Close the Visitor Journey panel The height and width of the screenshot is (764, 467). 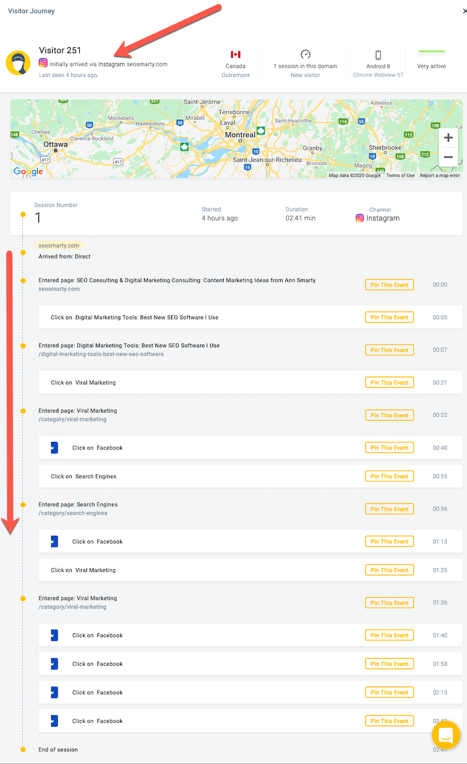pyautogui.click(x=464, y=11)
